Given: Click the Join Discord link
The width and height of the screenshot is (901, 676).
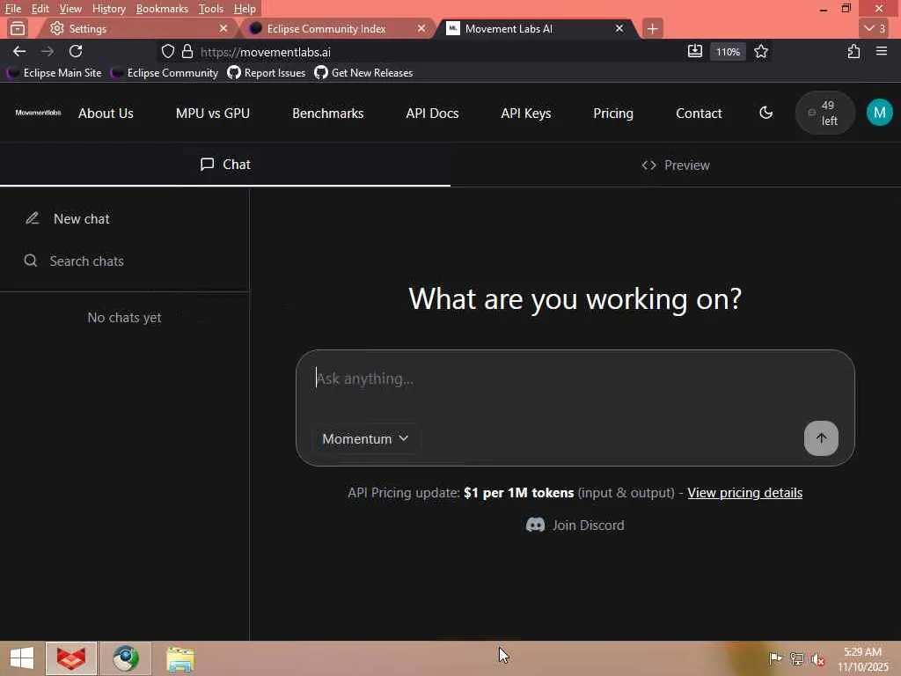Looking at the screenshot, I should tap(575, 525).
